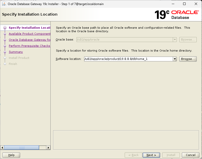Click the Summary step bullet icon
Image resolution: width=202 pixels, height=159 pixels.
pyautogui.click(x=5, y=52)
